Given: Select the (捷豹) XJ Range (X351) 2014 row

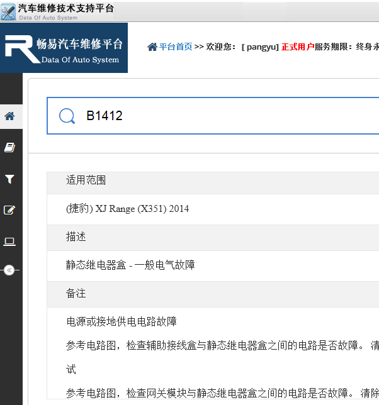Looking at the screenshot, I should [x=213, y=209].
